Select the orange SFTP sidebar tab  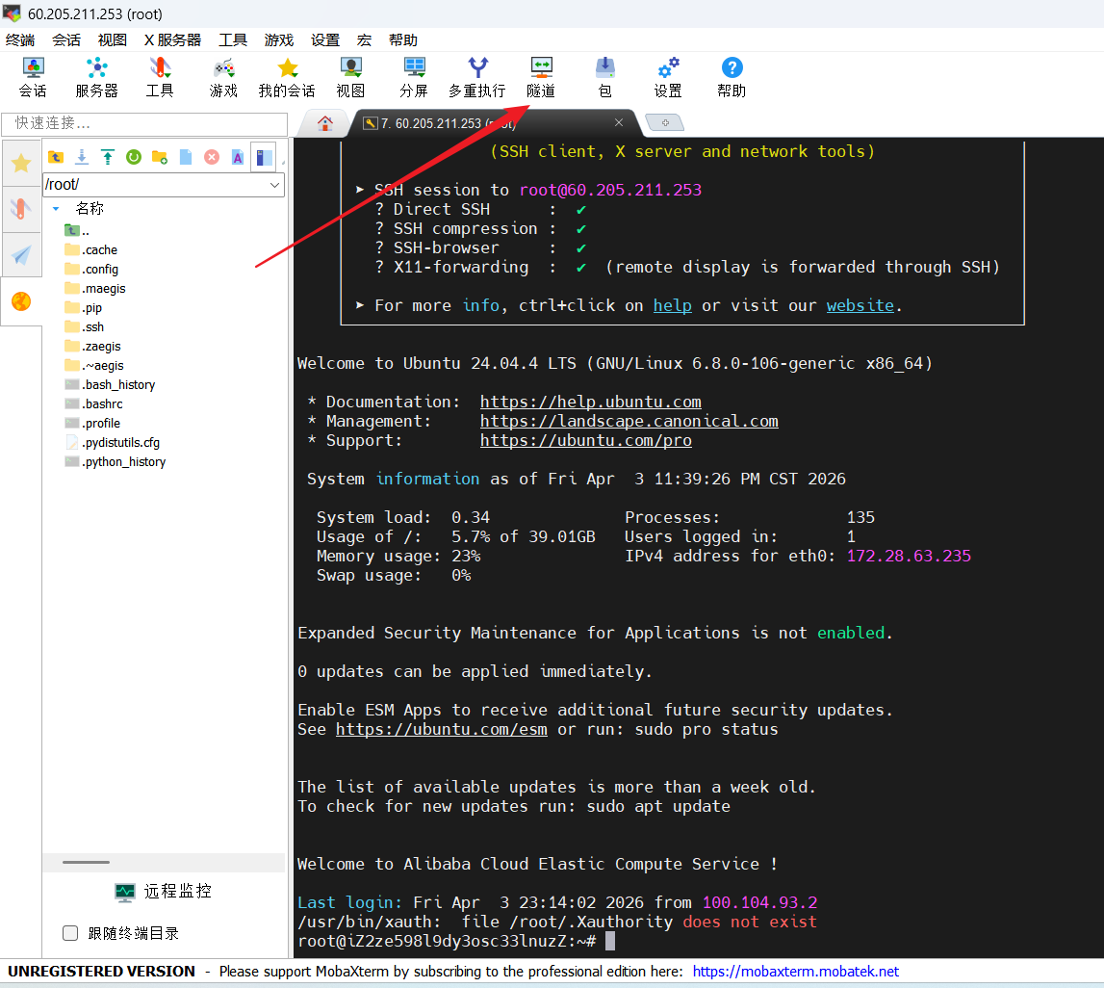[21, 301]
